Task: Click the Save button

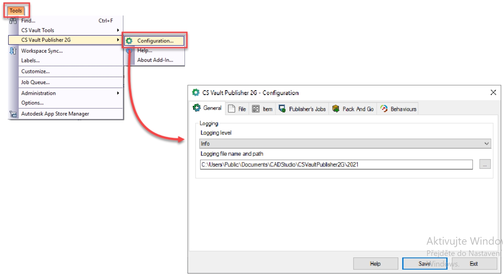Action: pos(424,264)
